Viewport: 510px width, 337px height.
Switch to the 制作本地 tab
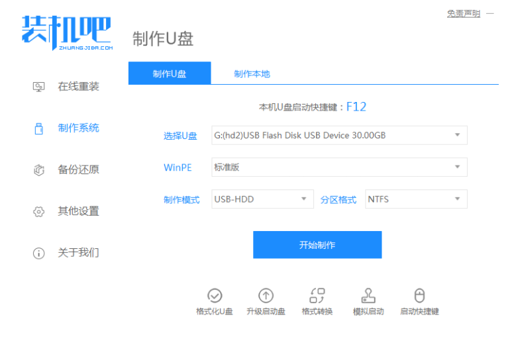tap(252, 73)
